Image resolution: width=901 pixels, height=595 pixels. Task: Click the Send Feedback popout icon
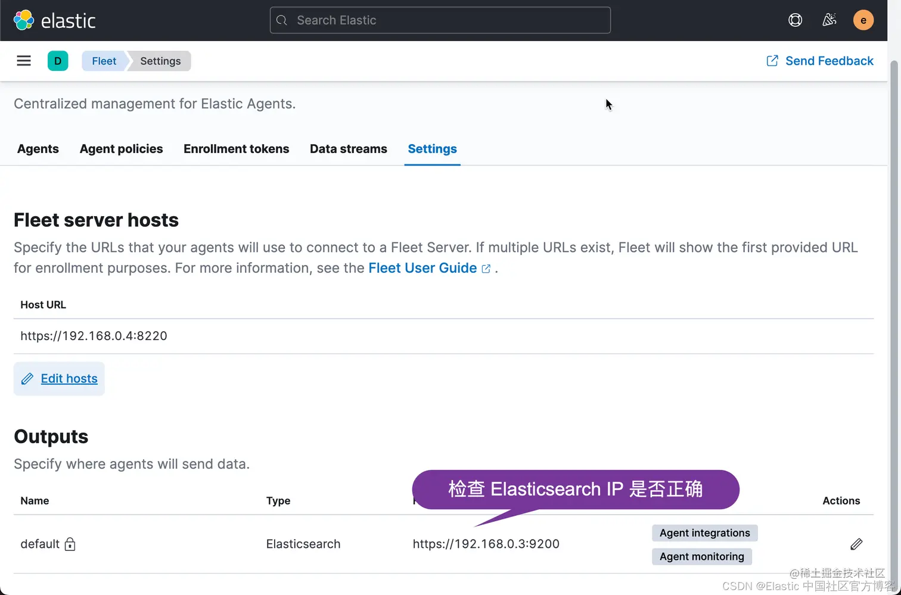772,61
